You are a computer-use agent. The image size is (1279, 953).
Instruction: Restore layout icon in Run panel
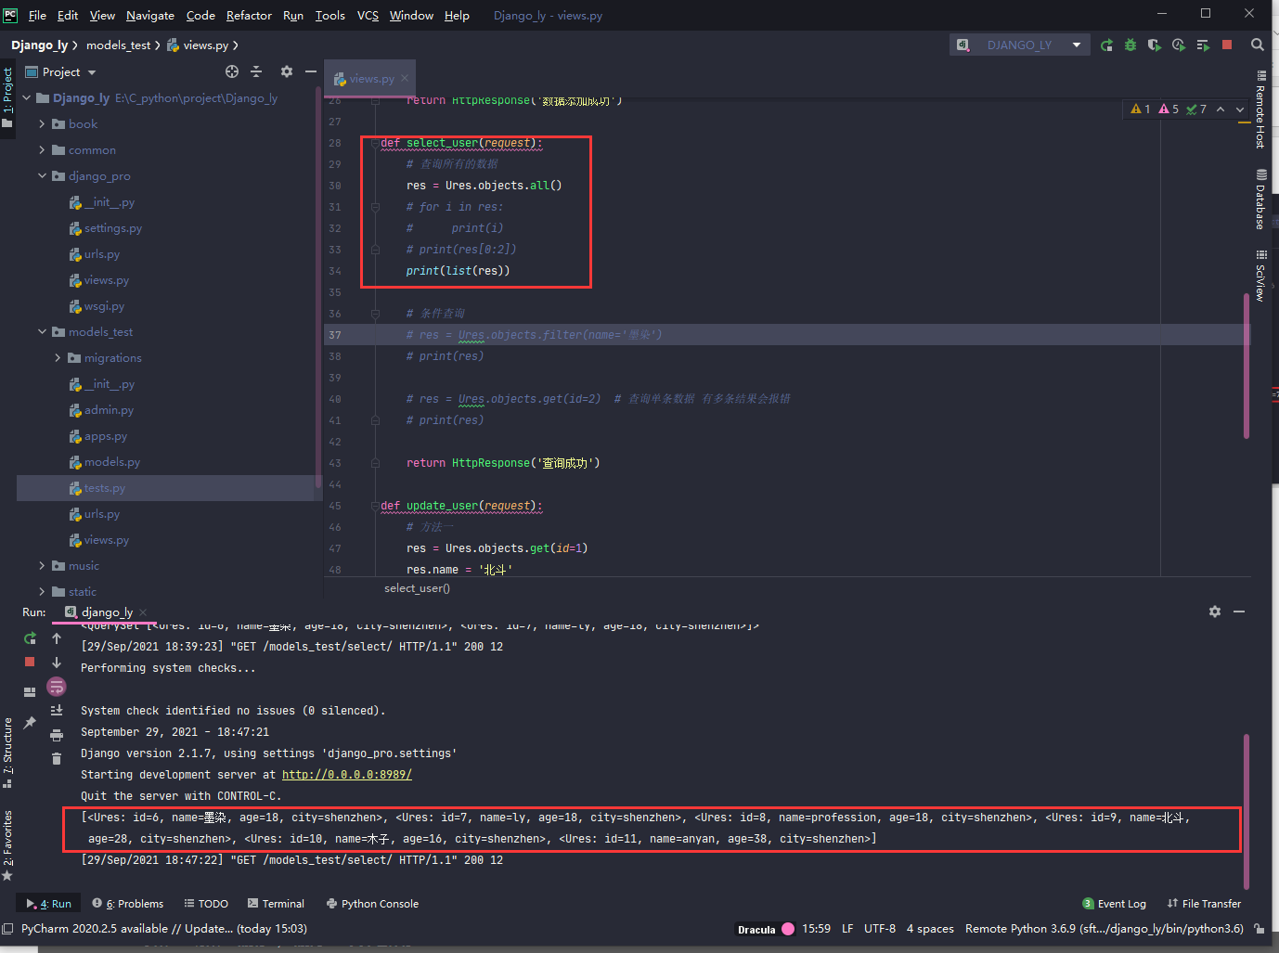30,691
